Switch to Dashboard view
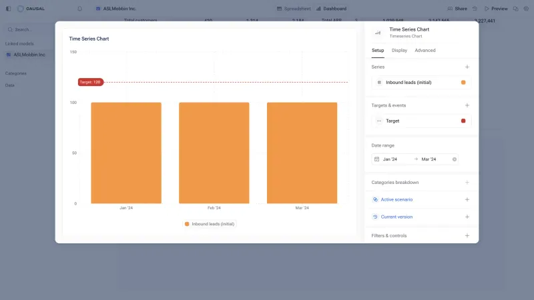 point(331,9)
